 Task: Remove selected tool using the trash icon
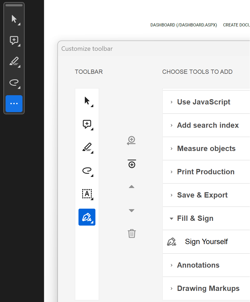(x=131, y=234)
